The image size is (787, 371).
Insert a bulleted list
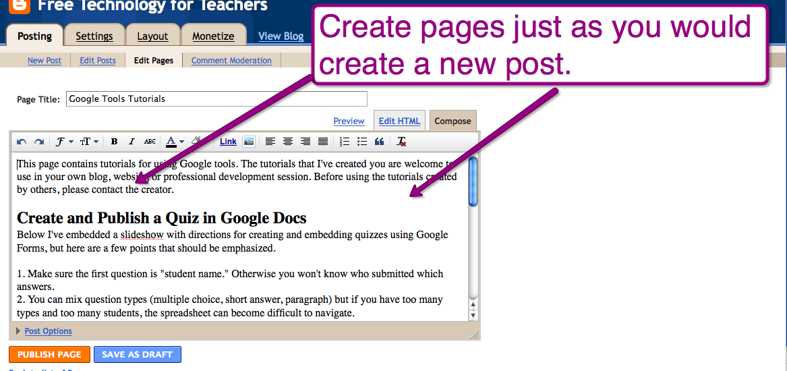(x=362, y=142)
